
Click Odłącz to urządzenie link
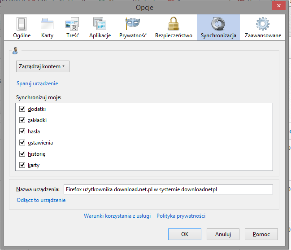[41, 200]
